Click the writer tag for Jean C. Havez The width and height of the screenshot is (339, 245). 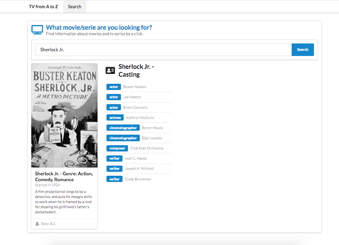coord(114,159)
